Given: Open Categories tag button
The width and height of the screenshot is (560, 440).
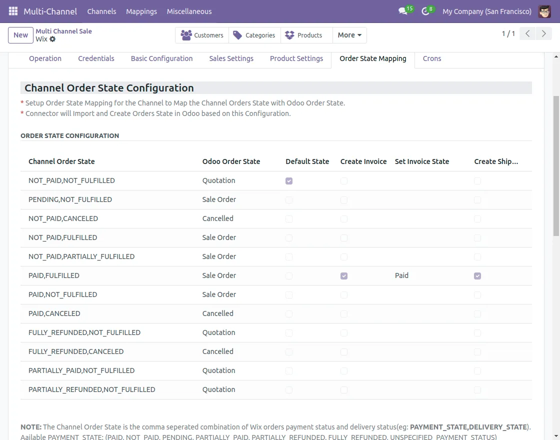Looking at the screenshot, I should click(x=254, y=35).
